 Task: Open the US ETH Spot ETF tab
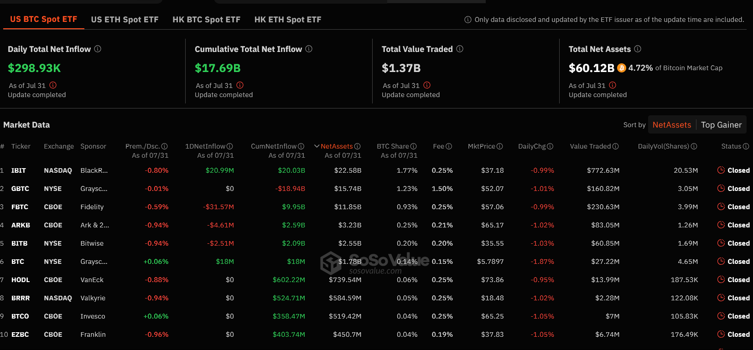125,20
